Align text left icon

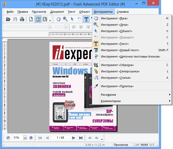pos(74,27)
